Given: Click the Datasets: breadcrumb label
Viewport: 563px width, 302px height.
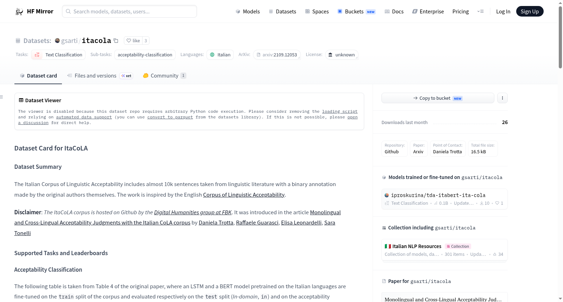Looking at the screenshot, I should pyautogui.click(x=37, y=41).
